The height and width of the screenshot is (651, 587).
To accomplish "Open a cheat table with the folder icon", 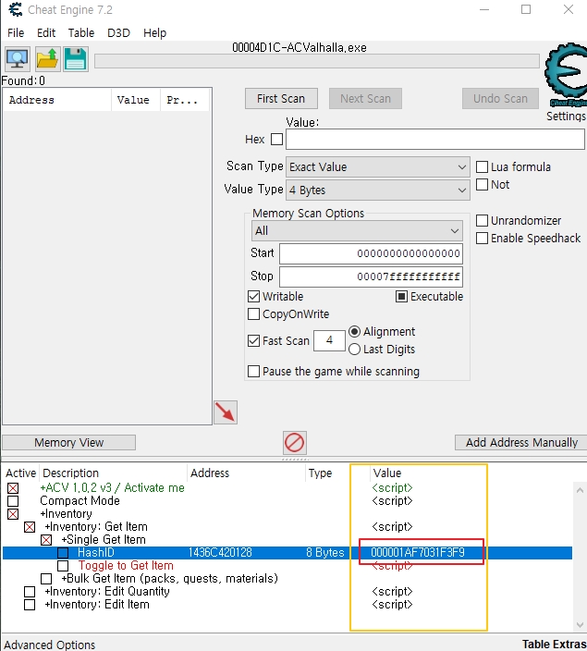I will [46, 59].
